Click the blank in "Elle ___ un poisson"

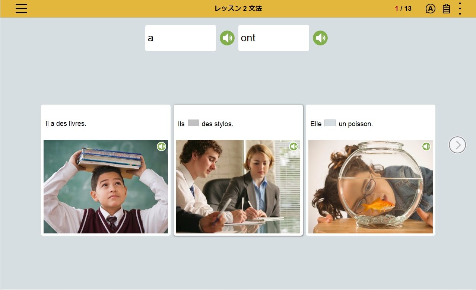pyautogui.click(x=330, y=123)
